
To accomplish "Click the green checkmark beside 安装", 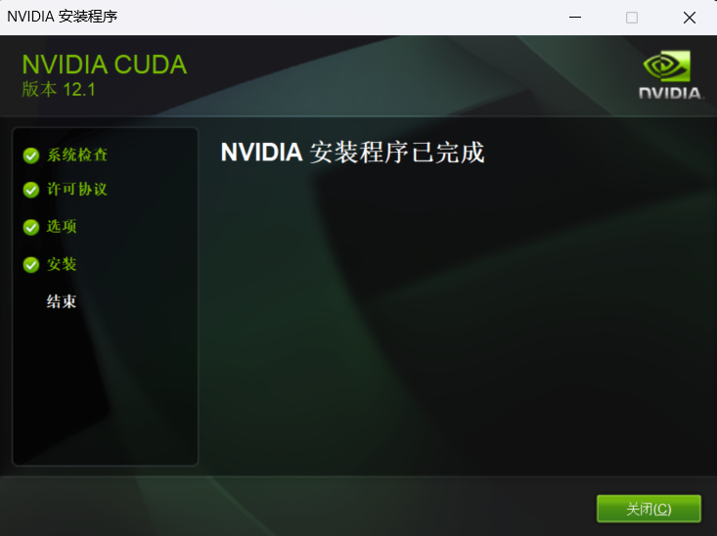I will pyautogui.click(x=31, y=265).
